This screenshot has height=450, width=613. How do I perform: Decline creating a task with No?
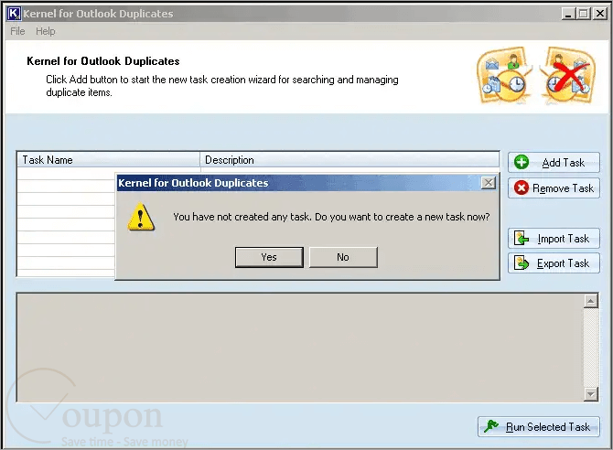click(x=343, y=257)
